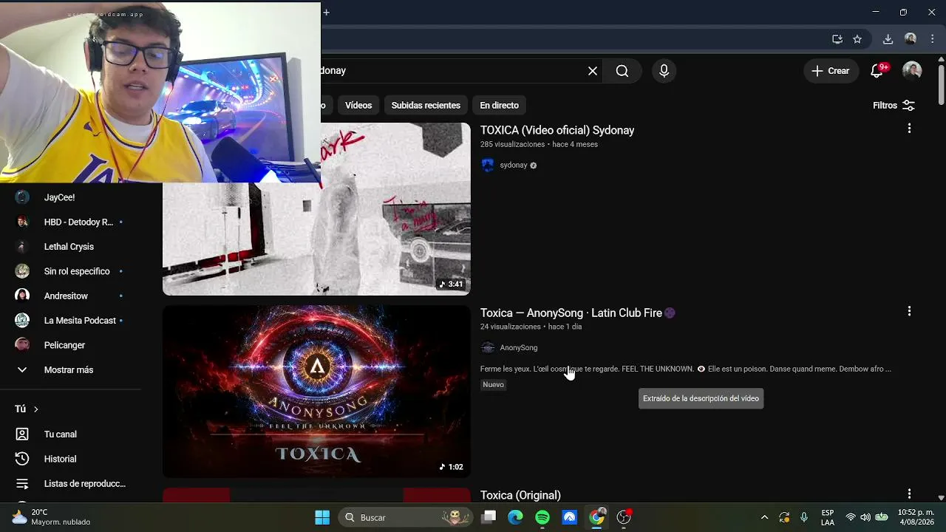Viewport: 946px width, 532px height.
Task: Open the Toxica (Original) video title
Action: [x=520, y=495]
